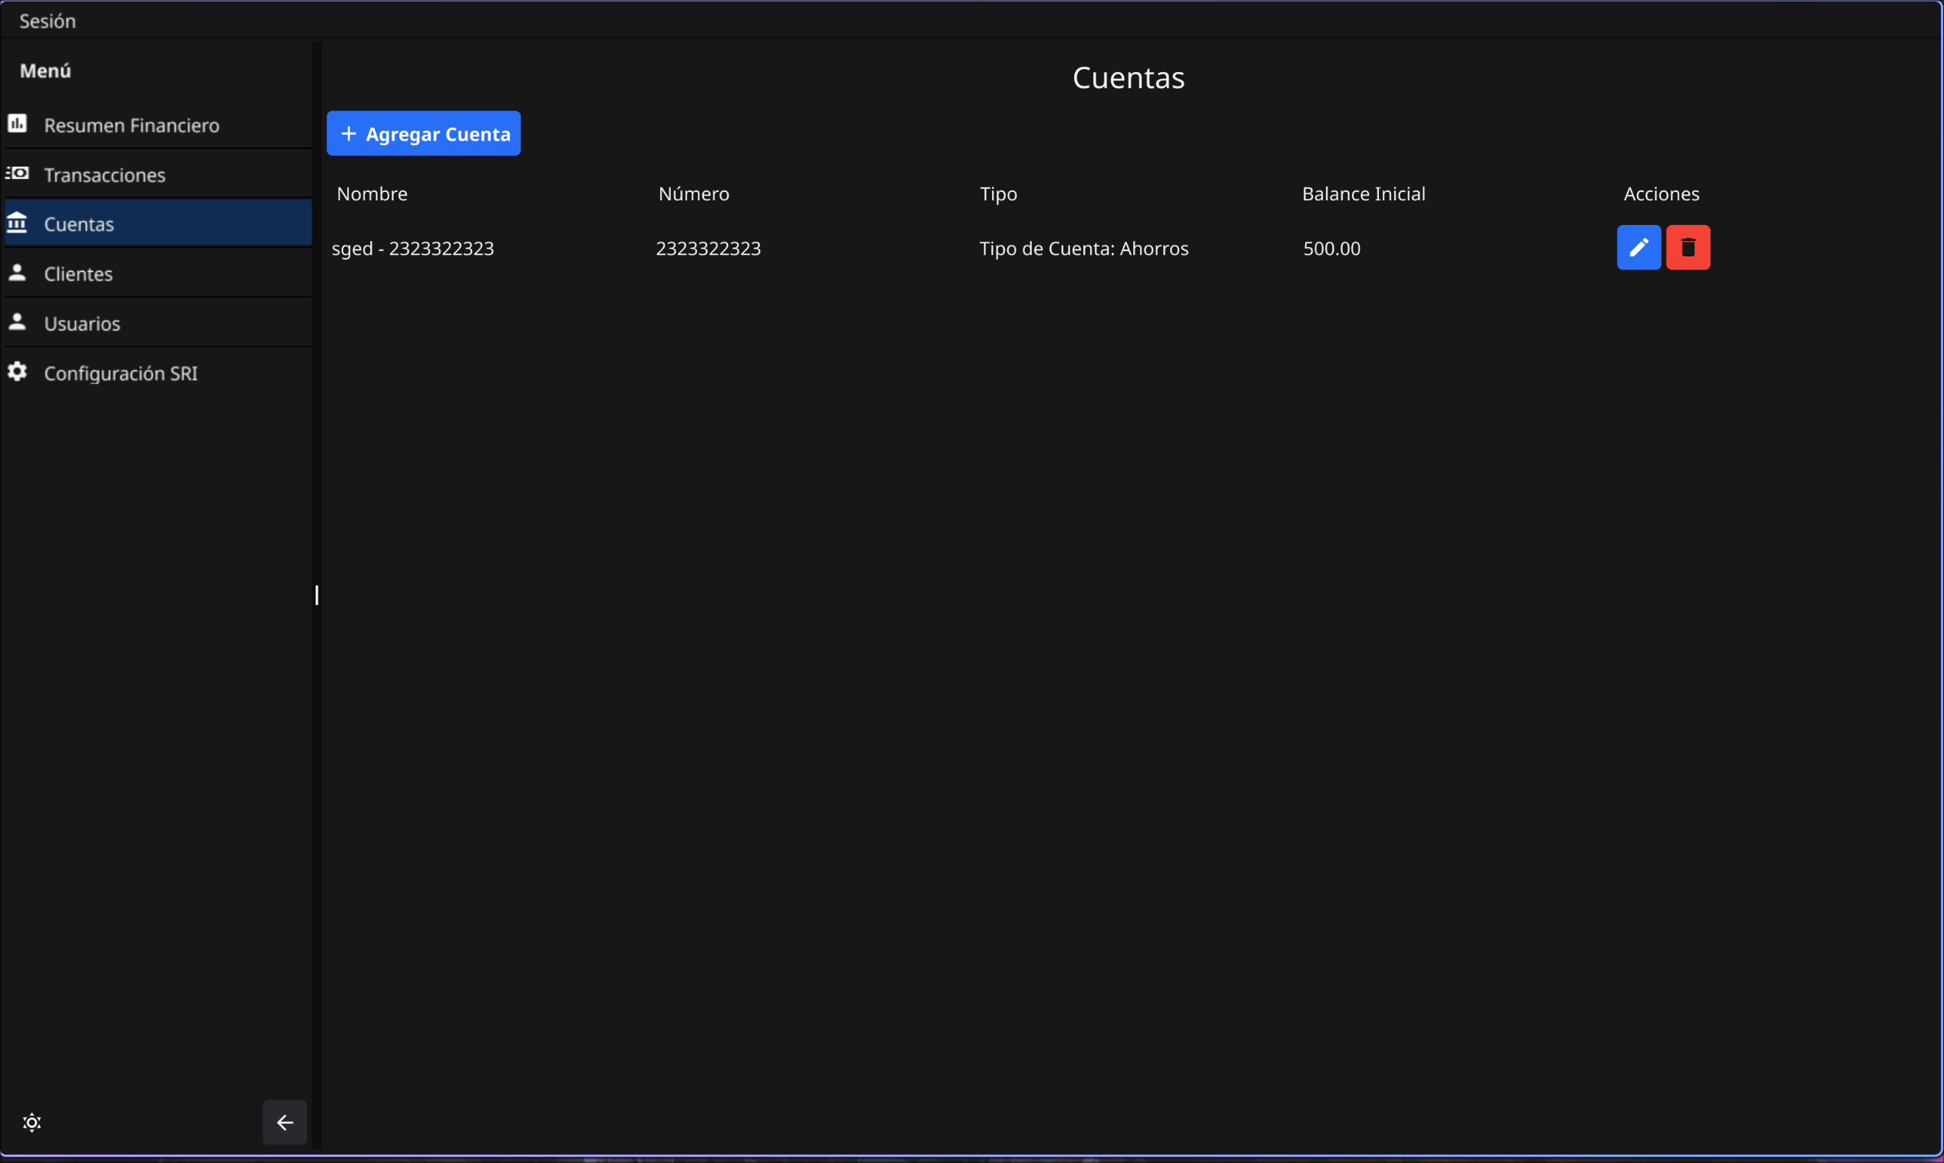Select the Resumen Financiero chart icon
This screenshot has width=1944, height=1163.
coord(17,124)
